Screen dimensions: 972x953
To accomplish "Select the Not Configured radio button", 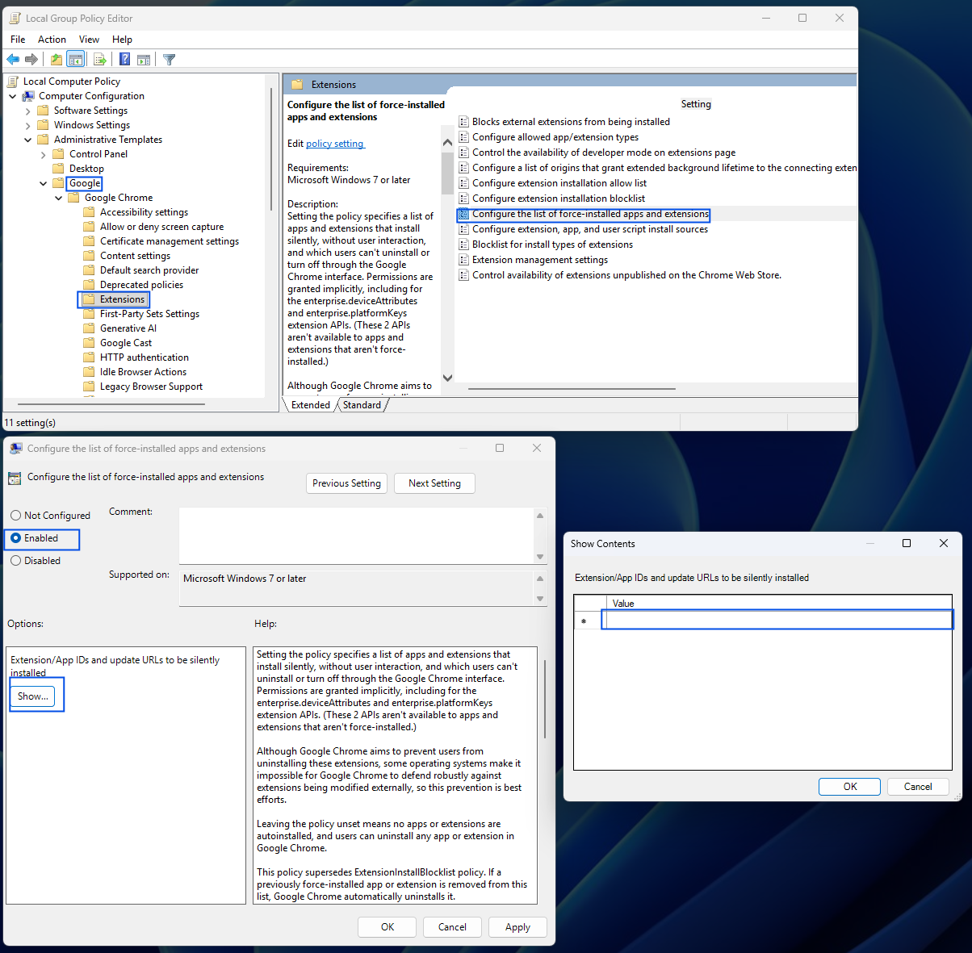I will coord(15,515).
